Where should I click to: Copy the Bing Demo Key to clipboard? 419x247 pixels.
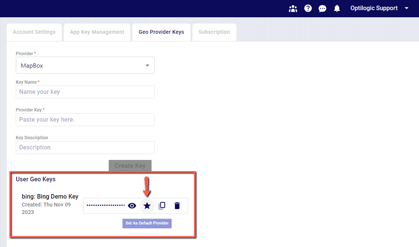coord(162,206)
